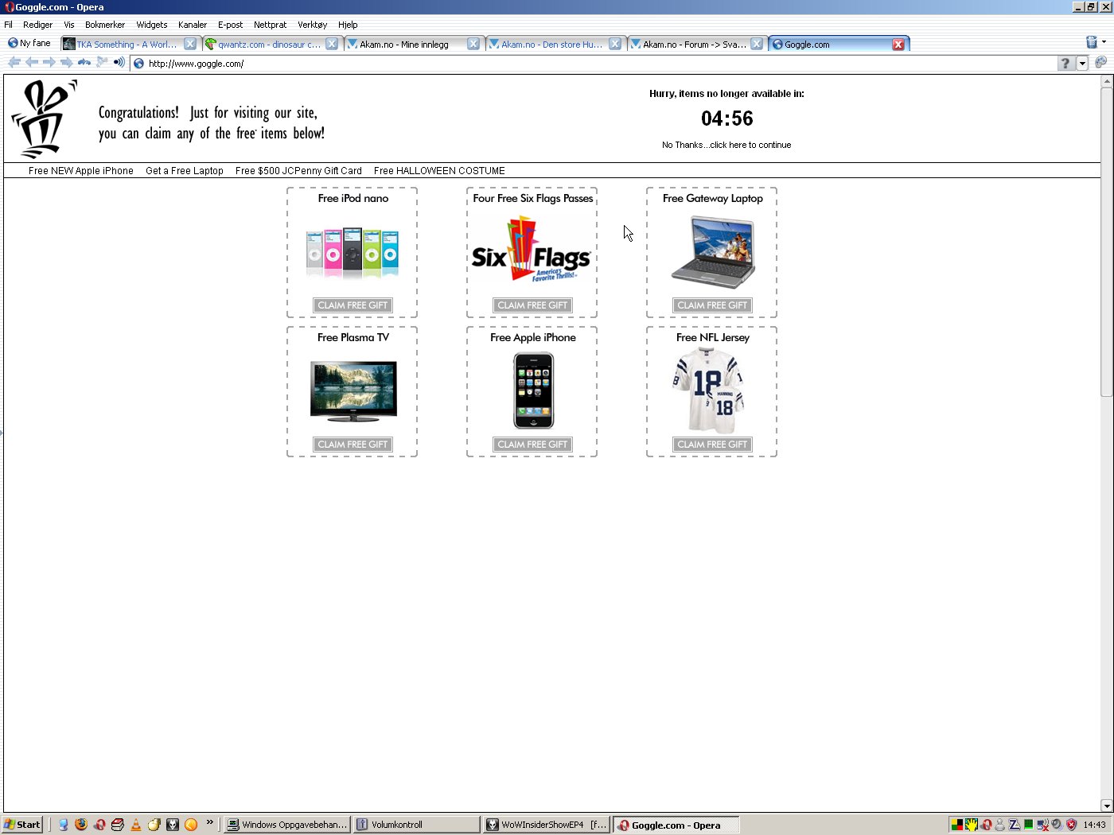Click Claim Free Gift under Plasma TV
This screenshot has width=1114, height=835.
click(353, 445)
